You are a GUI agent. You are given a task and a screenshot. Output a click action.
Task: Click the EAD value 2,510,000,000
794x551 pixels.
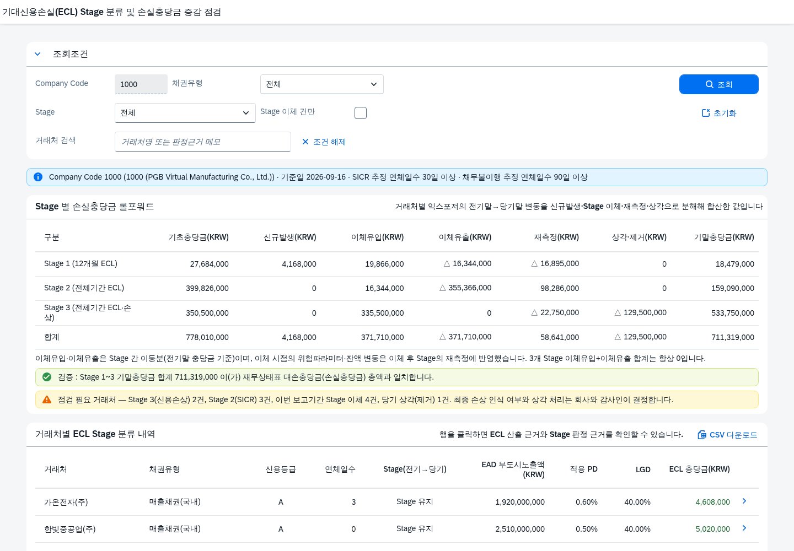pos(520,529)
